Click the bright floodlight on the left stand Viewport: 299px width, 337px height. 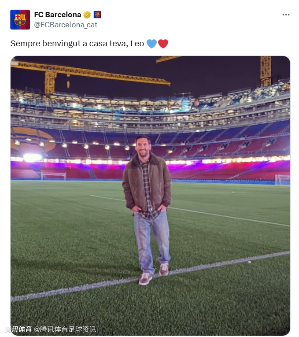[x=32, y=157]
